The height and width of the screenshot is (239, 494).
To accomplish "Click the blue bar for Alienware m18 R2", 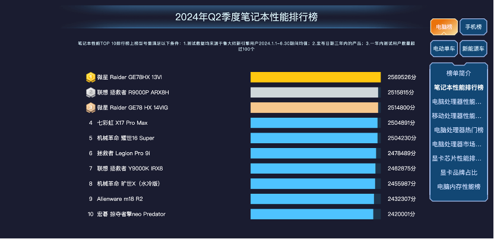I will click(312, 199).
